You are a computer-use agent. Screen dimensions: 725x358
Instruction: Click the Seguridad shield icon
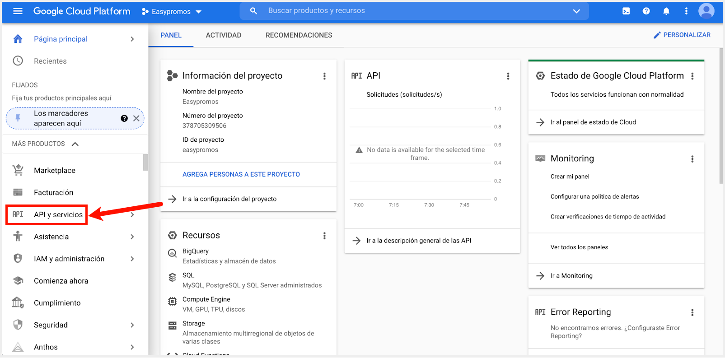click(18, 325)
